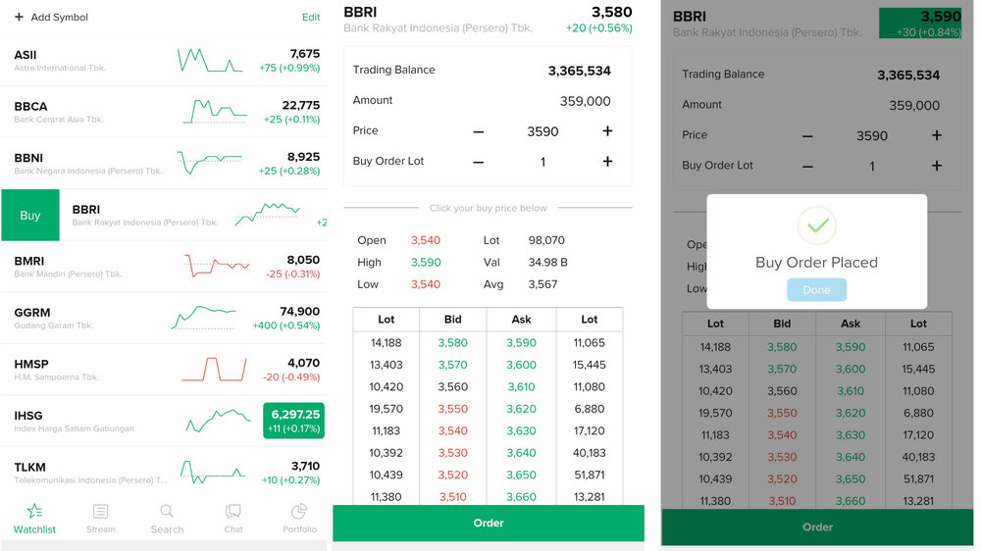
Task: Tap Avg value 3,567 in middle panel
Action: 543,284
